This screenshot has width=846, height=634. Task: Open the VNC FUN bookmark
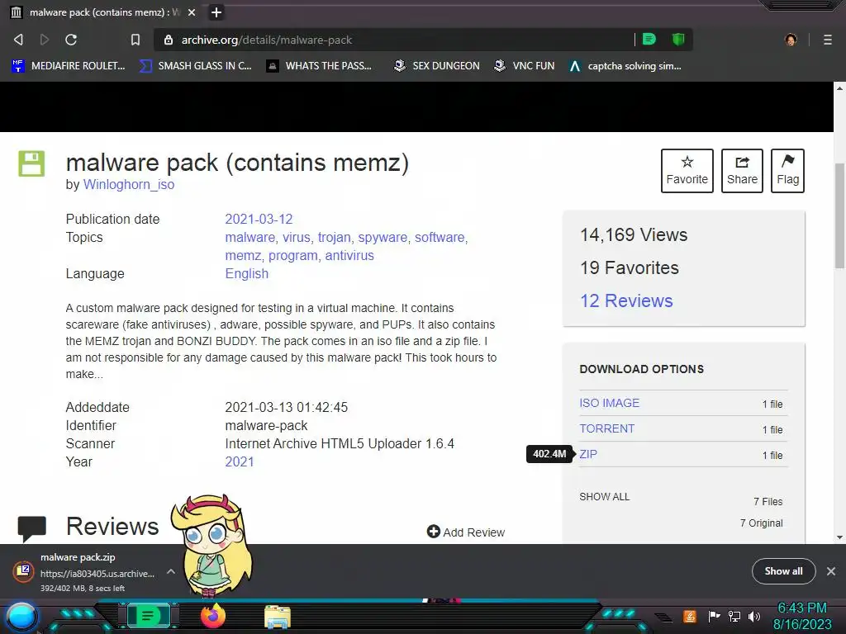tap(525, 66)
